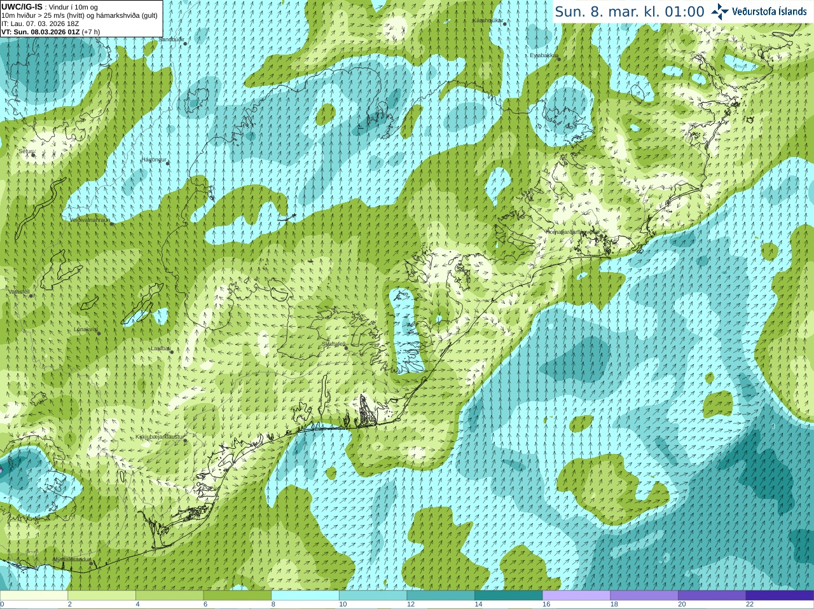Screen dimensions: 814x609
Task: Click the Skaftafell station label
Action: pyautogui.click(x=333, y=344)
